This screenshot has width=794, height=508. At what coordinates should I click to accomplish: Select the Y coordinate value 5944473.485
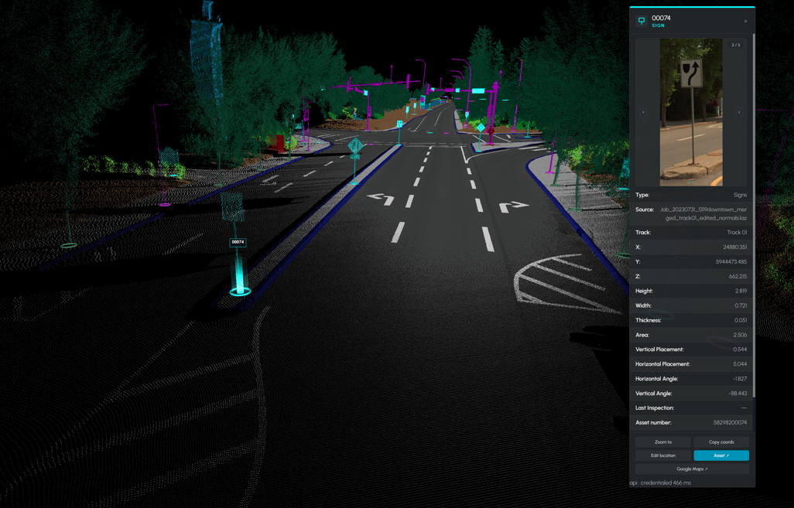731,262
